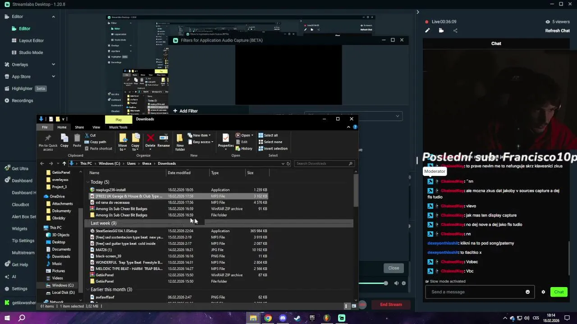Adjust the mixer volume slider handle
The height and width of the screenshot is (324, 577).
(x=385, y=283)
